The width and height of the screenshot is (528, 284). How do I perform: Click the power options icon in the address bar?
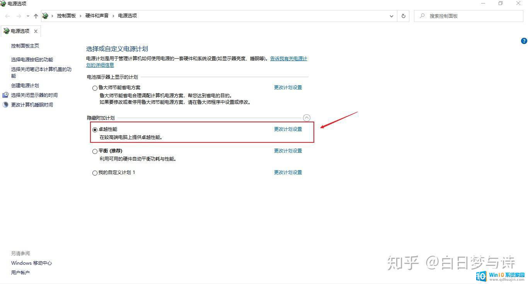(45, 16)
